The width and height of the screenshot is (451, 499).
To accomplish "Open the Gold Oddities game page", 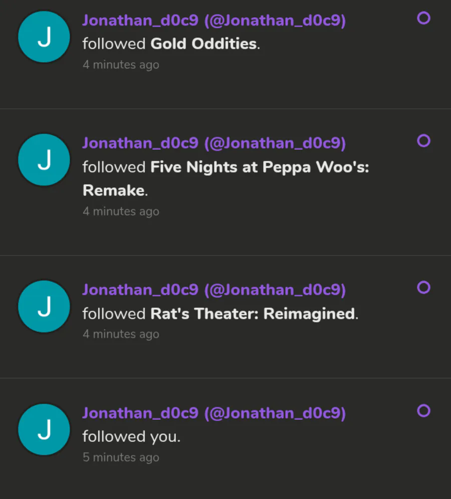I will click(203, 44).
